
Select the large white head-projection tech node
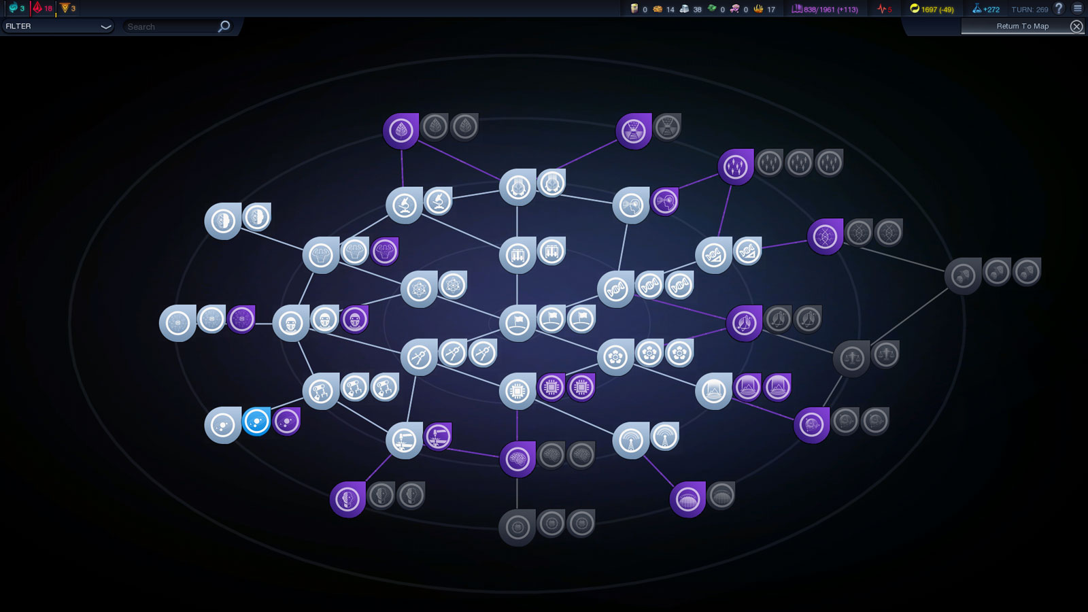click(x=630, y=205)
